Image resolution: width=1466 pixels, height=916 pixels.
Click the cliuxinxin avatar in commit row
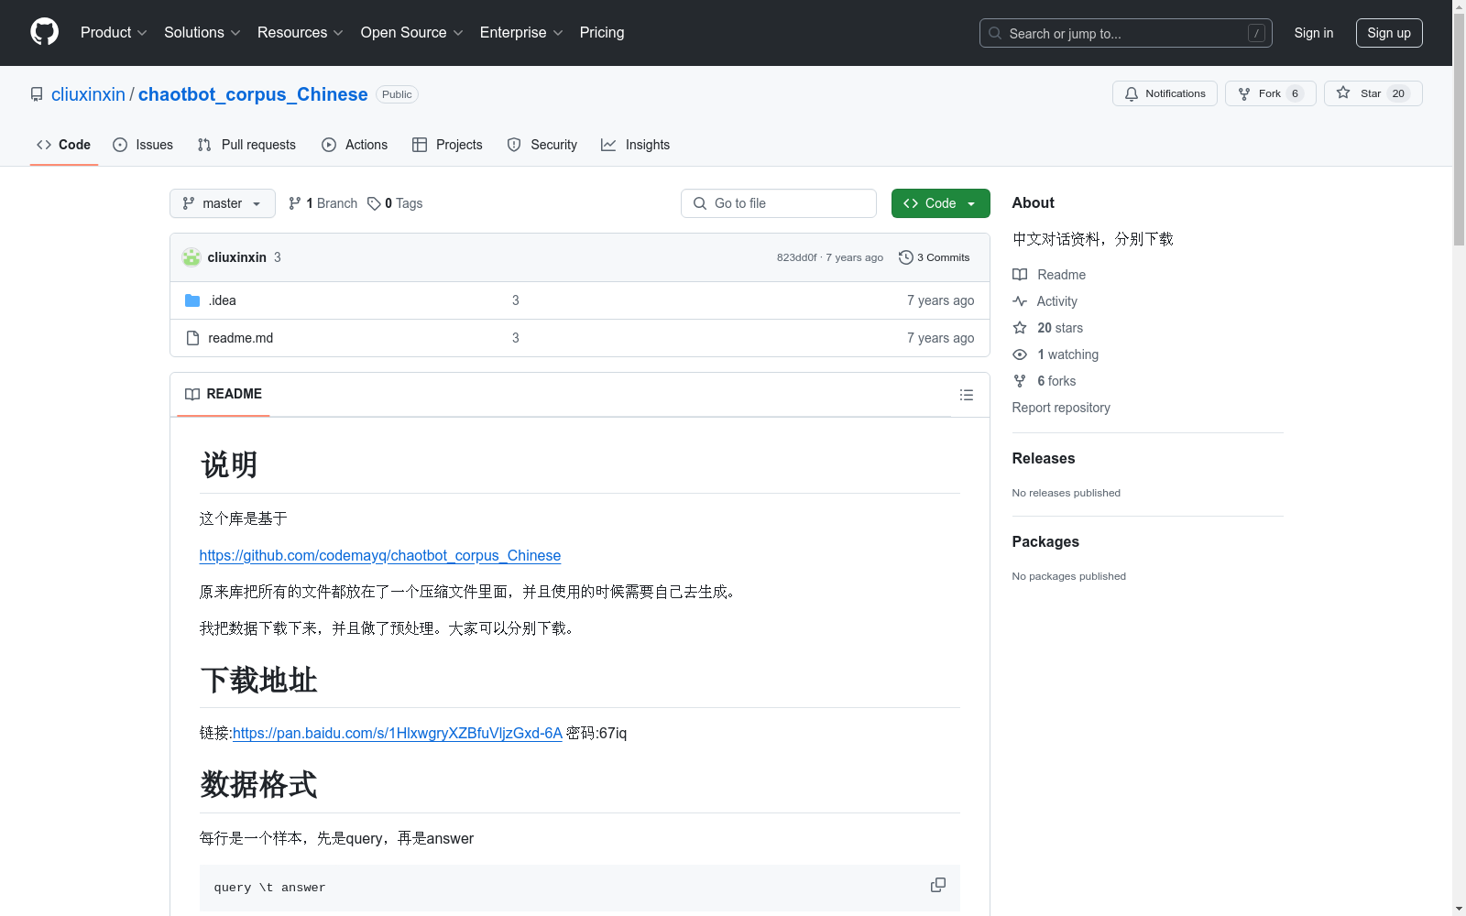coord(191,257)
